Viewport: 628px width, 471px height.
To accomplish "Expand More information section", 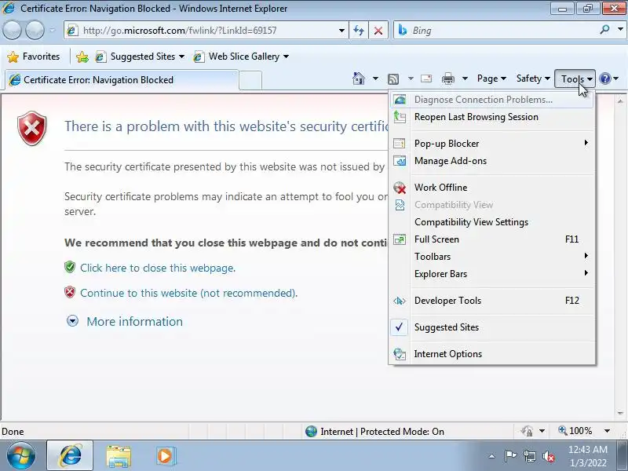I will (125, 321).
